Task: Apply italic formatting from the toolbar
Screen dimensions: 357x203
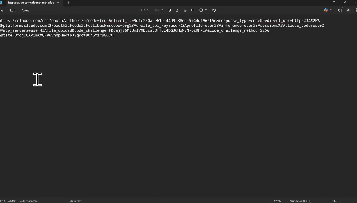Action: click(x=177, y=10)
